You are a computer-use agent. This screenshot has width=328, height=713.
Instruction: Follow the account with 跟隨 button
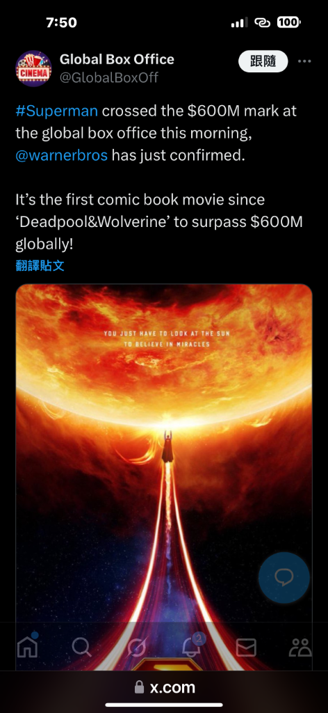tap(263, 61)
